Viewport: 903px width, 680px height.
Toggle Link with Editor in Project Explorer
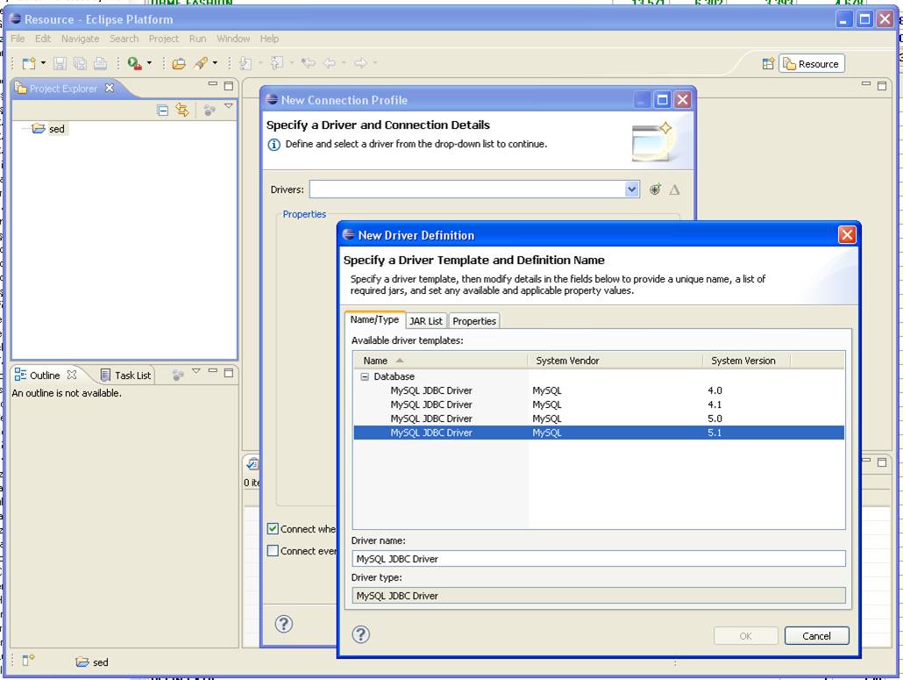pyautogui.click(x=182, y=110)
